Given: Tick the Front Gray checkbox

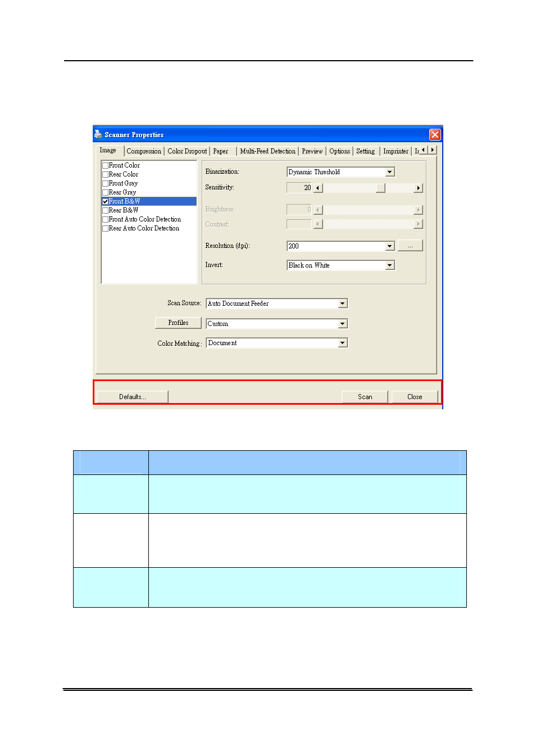Looking at the screenshot, I should (x=105, y=184).
